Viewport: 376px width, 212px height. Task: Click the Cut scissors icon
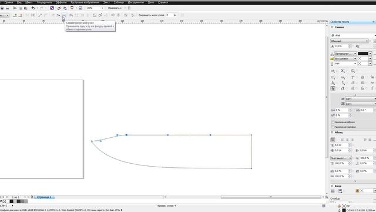point(15,8)
